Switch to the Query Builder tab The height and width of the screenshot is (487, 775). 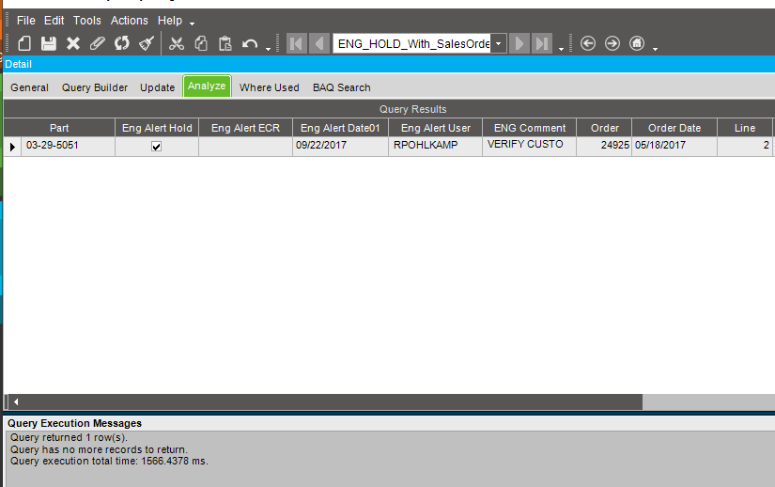click(94, 87)
